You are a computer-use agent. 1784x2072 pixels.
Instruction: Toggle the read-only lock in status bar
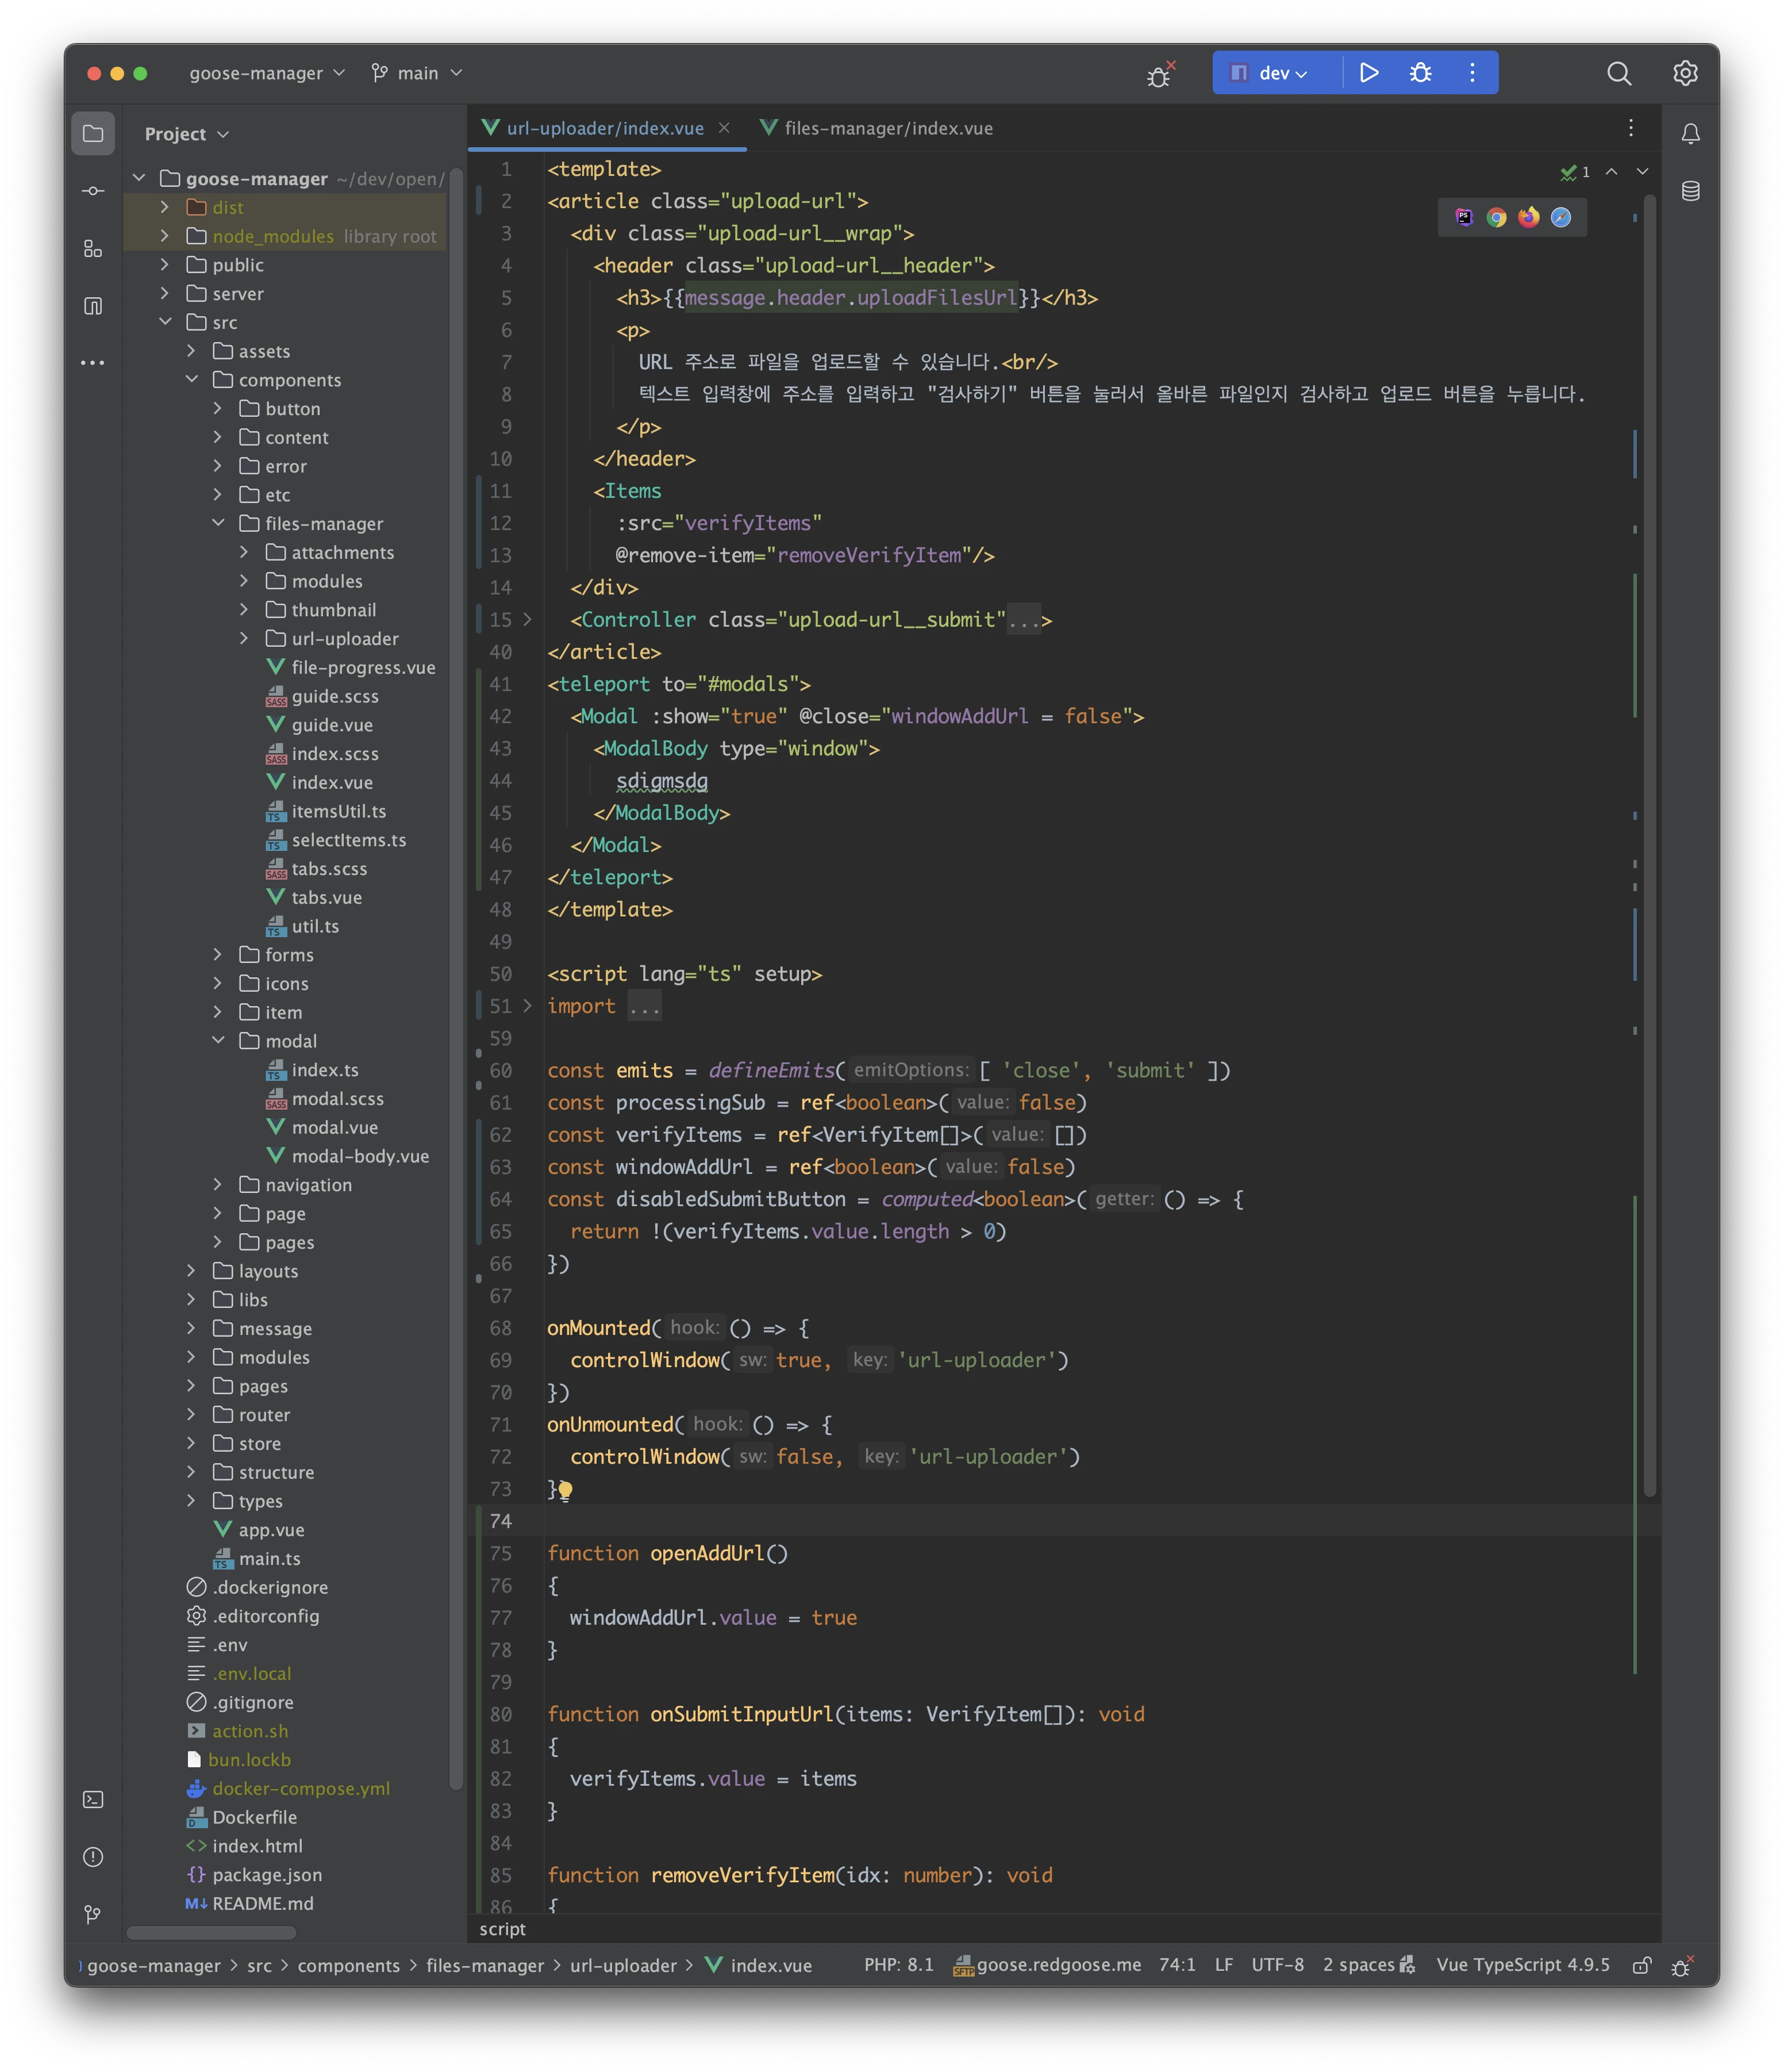(x=1641, y=1965)
